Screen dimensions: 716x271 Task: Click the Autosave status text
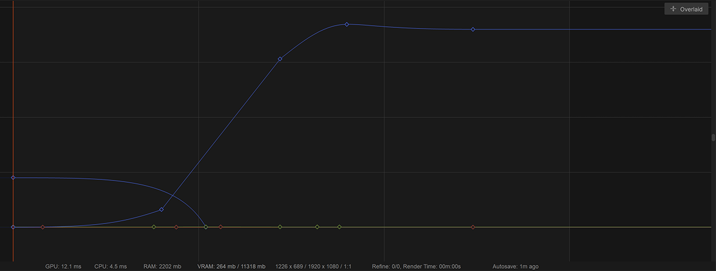click(x=515, y=267)
